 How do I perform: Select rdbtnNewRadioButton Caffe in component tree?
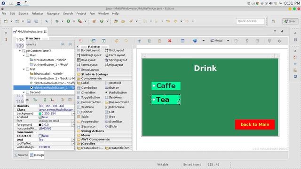[52, 83]
